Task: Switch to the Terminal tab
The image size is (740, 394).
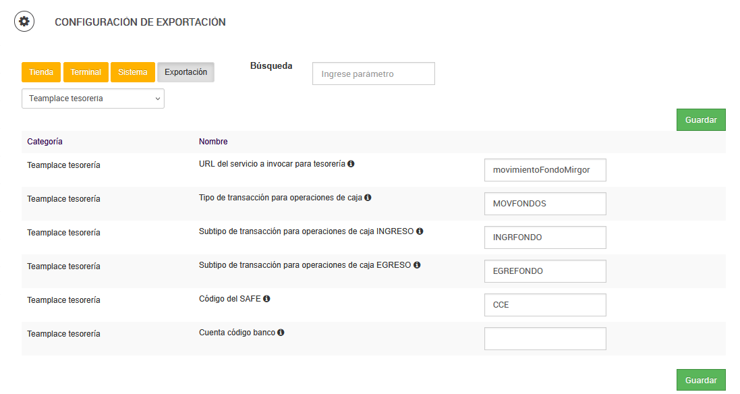Action: coord(86,72)
